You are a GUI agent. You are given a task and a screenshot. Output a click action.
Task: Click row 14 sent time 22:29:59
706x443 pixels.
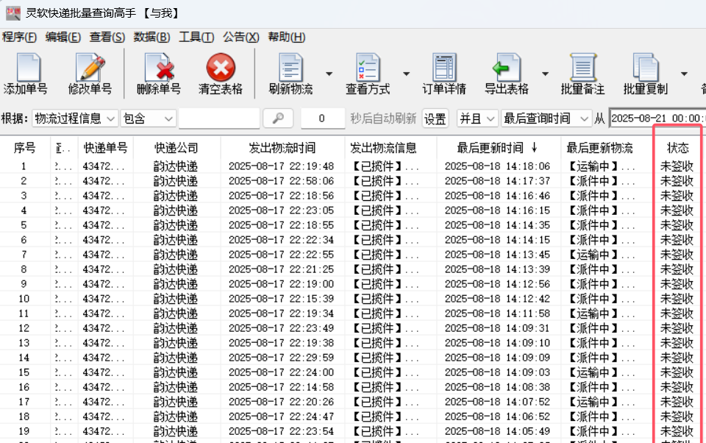(282, 358)
